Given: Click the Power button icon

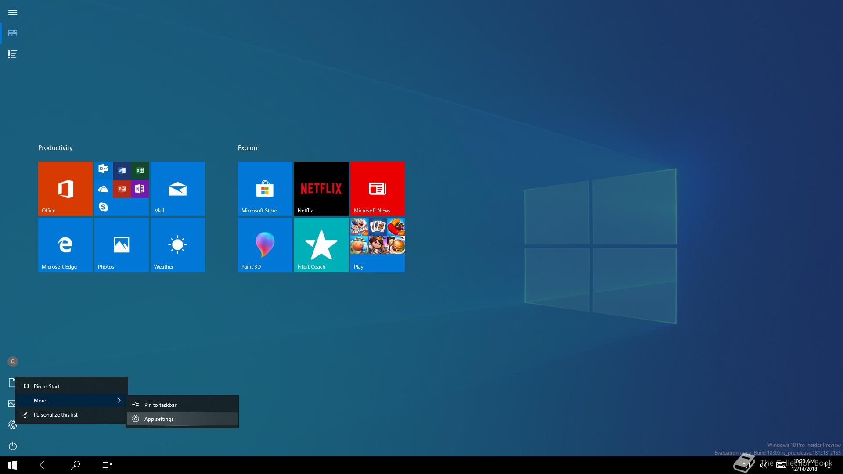Looking at the screenshot, I should [13, 446].
